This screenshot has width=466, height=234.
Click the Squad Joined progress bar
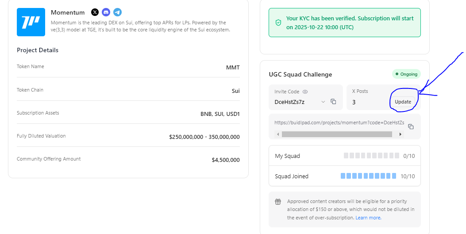(x=368, y=176)
